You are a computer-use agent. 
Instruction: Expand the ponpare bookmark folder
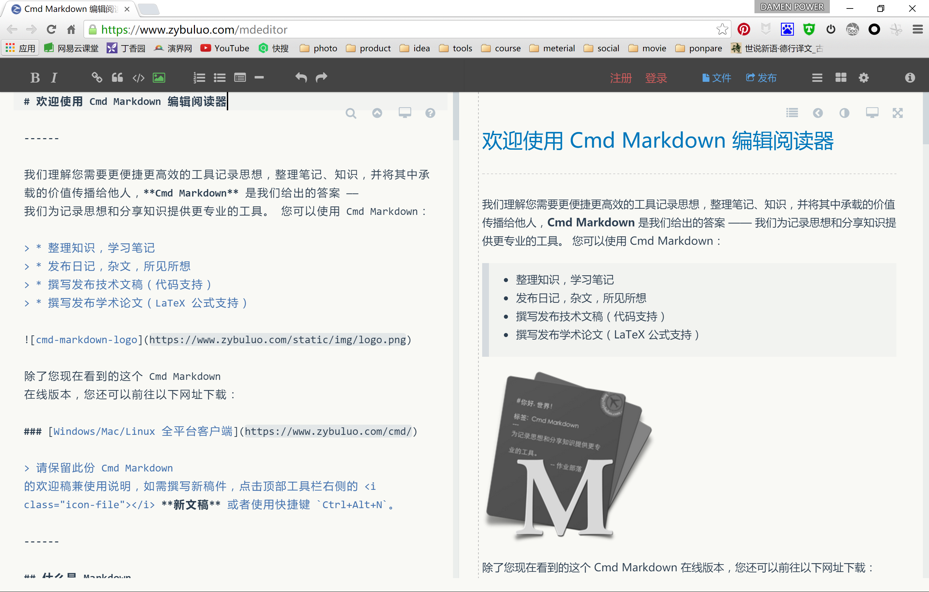coord(699,48)
